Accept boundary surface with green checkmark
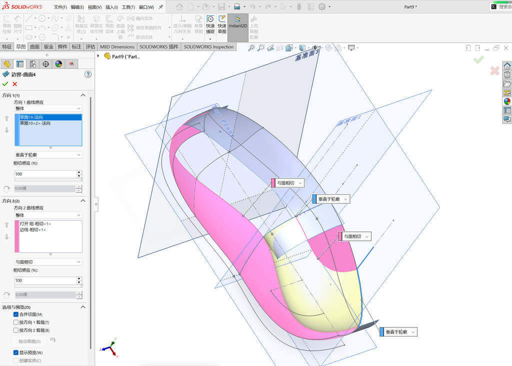 pos(5,84)
